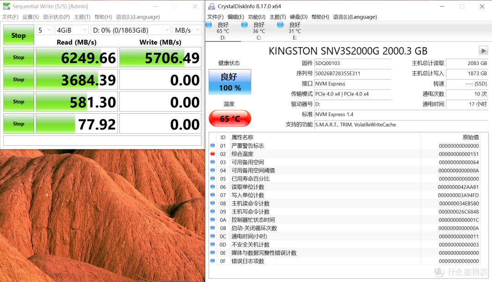Click the empty comment field below the results

click(102, 141)
